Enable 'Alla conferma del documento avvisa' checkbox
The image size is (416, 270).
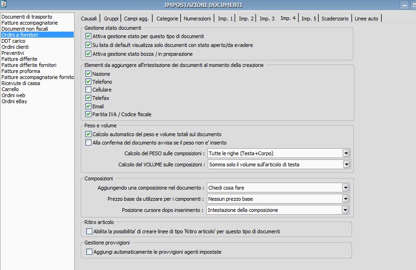(x=88, y=143)
